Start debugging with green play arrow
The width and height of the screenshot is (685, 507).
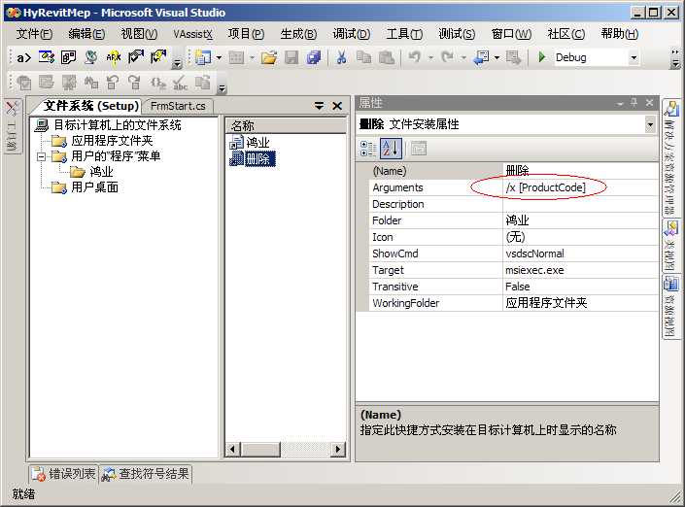(x=542, y=57)
